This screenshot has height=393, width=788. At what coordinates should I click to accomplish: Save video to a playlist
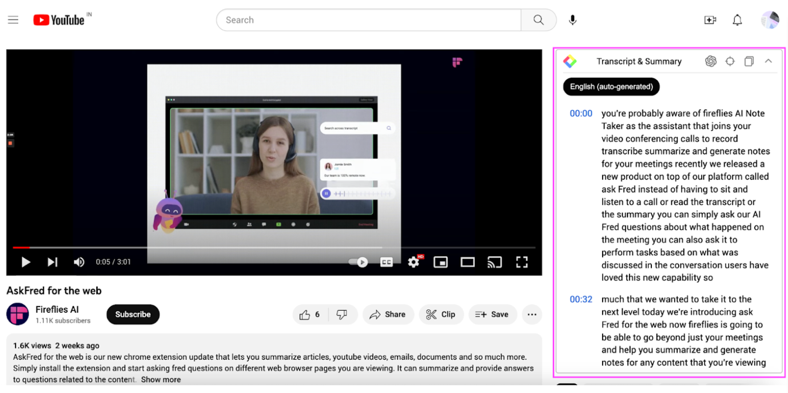tap(492, 315)
